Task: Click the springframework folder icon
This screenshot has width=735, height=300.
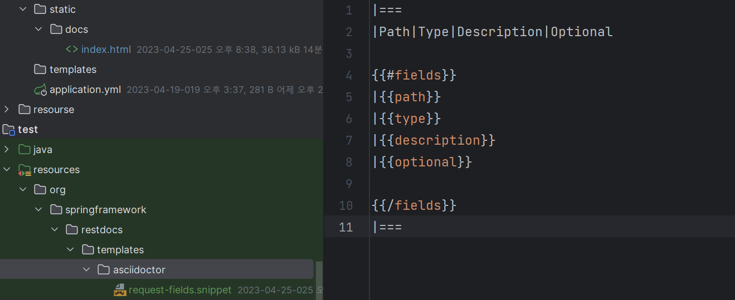Action: 56,209
